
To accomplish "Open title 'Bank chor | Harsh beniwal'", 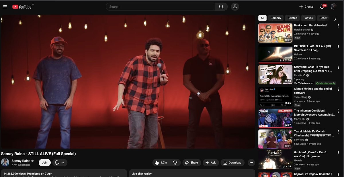I will pyautogui.click(x=310, y=25).
